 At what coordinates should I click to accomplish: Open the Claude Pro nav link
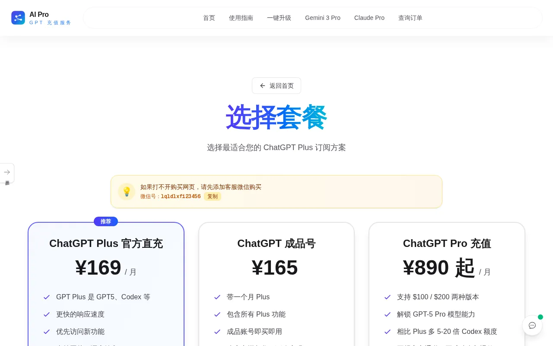click(369, 18)
